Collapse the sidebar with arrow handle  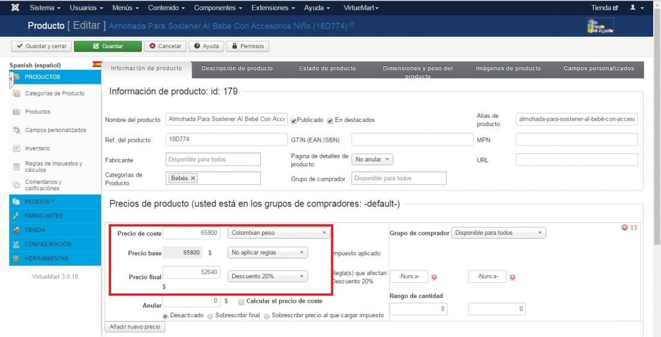click(11, 79)
